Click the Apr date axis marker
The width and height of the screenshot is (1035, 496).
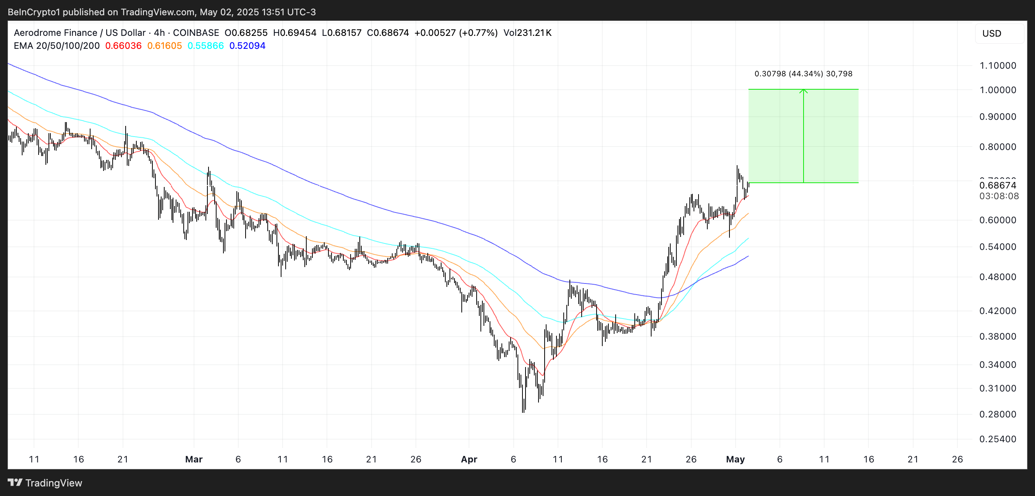click(469, 459)
